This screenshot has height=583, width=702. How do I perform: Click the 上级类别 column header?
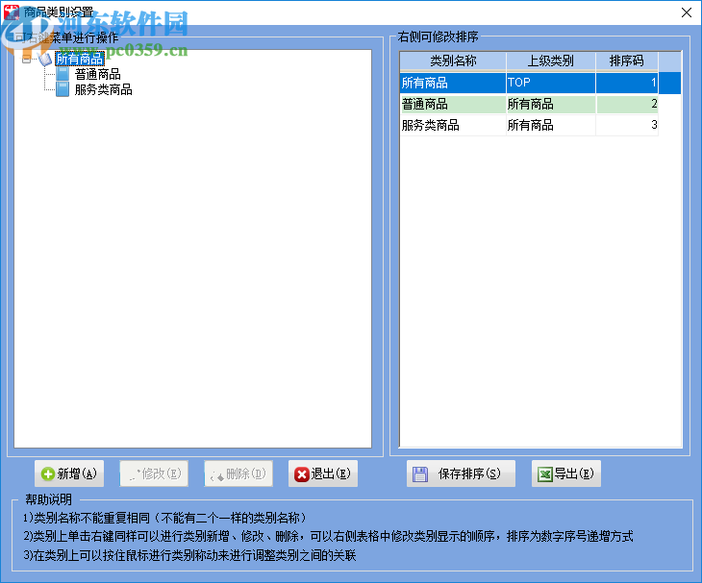click(551, 61)
